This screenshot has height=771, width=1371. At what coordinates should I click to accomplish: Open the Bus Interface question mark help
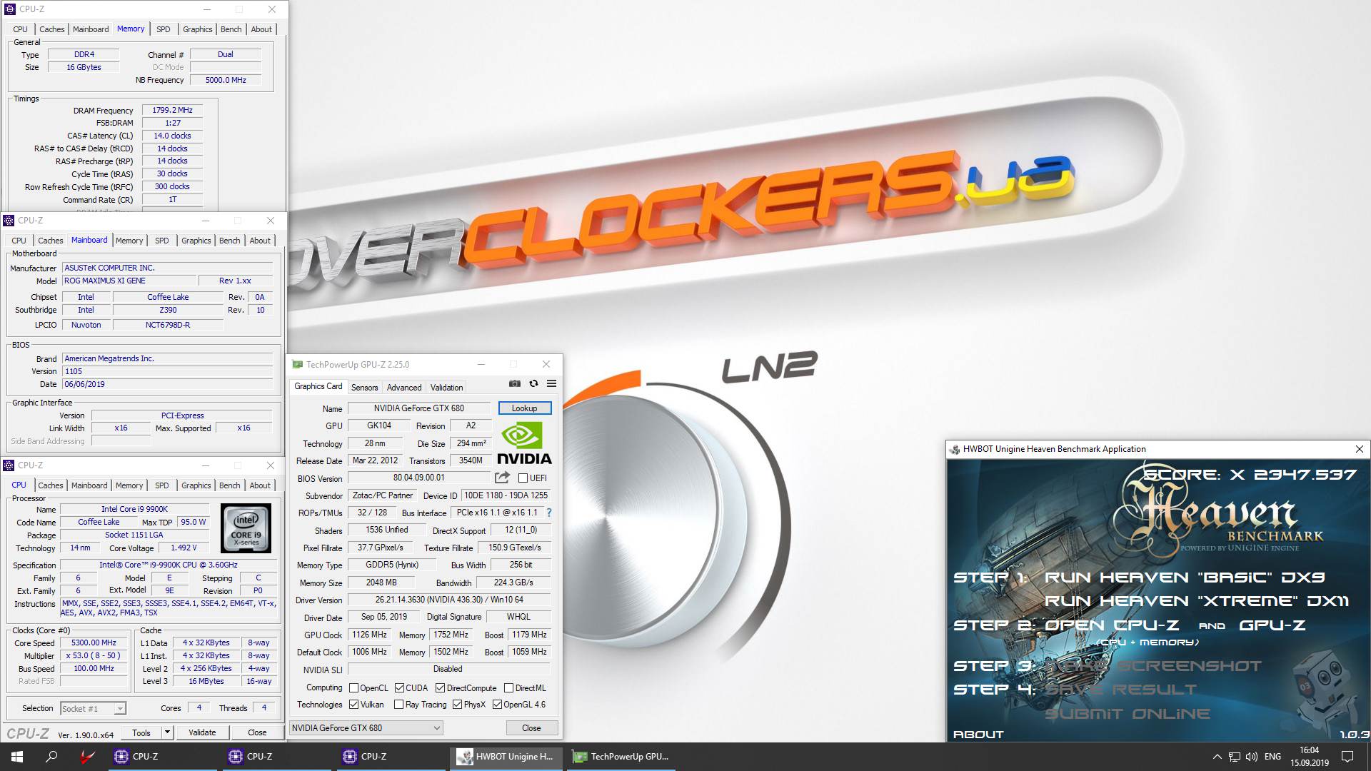point(548,513)
